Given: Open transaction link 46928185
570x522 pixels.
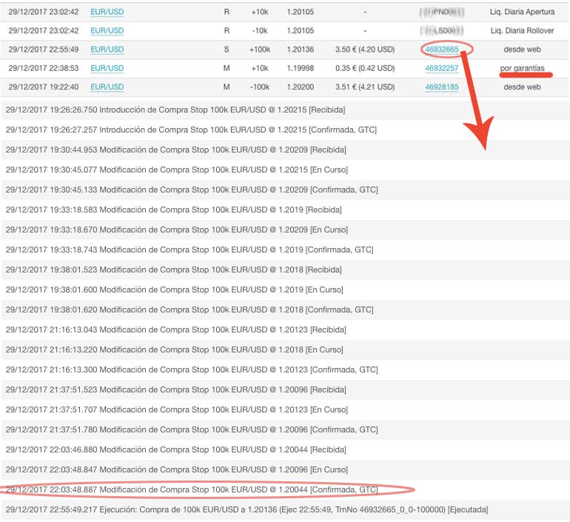Looking at the screenshot, I should tap(441, 87).
